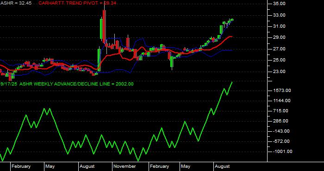Click the advance/decline line's final peak
This screenshot has height=171, width=324.
[x=232, y=82]
